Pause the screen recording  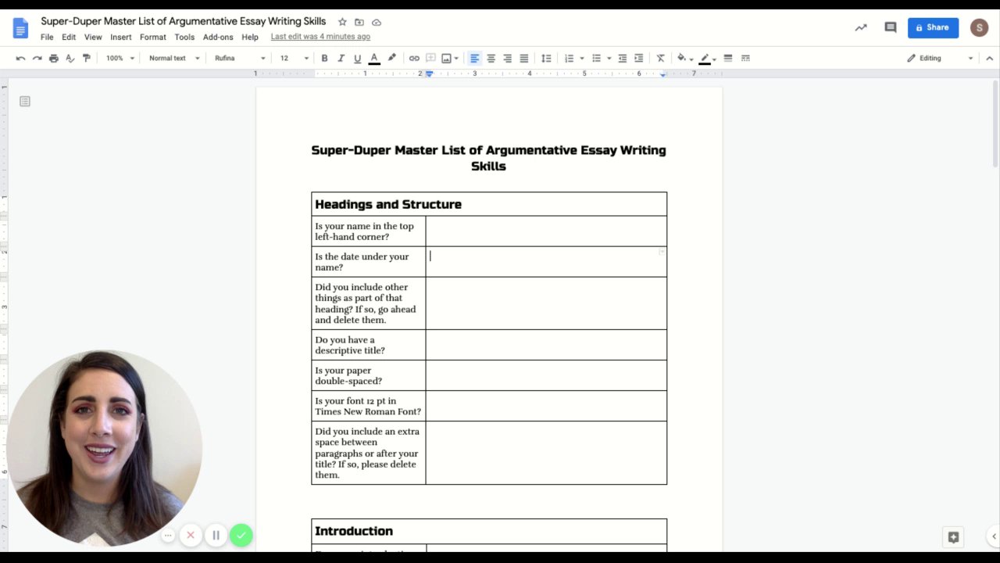click(216, 535)
